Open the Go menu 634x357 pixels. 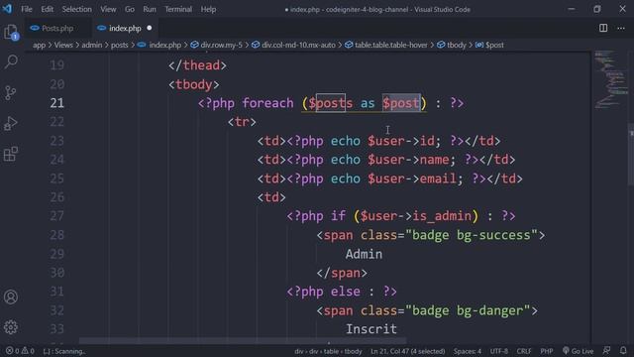point(130,9)
